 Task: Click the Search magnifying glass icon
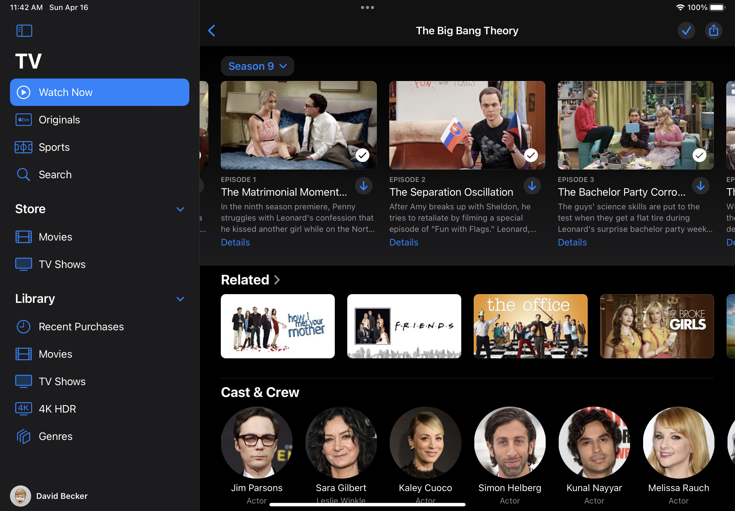pos(24,175)
